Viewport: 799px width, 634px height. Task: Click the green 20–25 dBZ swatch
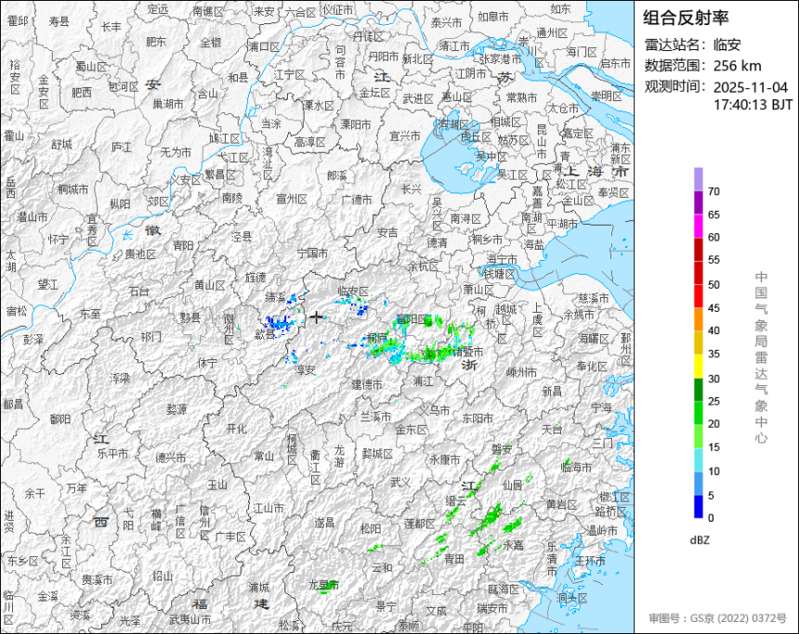698,413
